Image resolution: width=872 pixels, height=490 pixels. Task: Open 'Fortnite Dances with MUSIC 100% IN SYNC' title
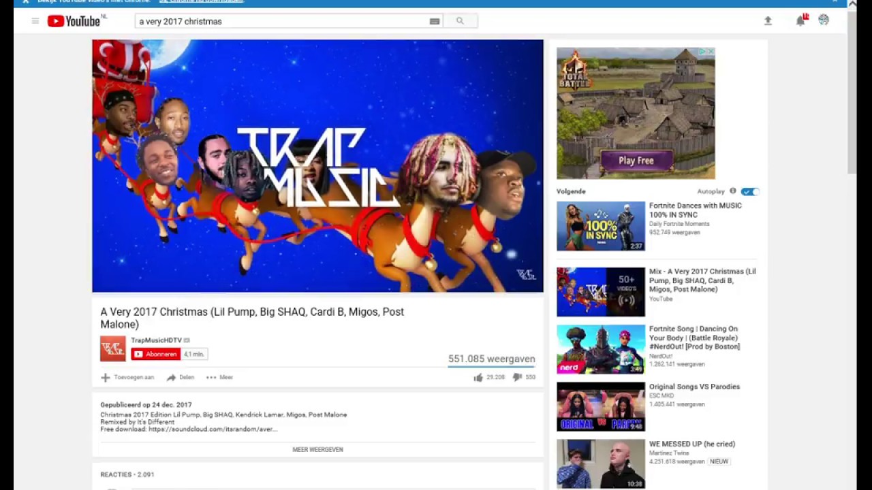696,210
